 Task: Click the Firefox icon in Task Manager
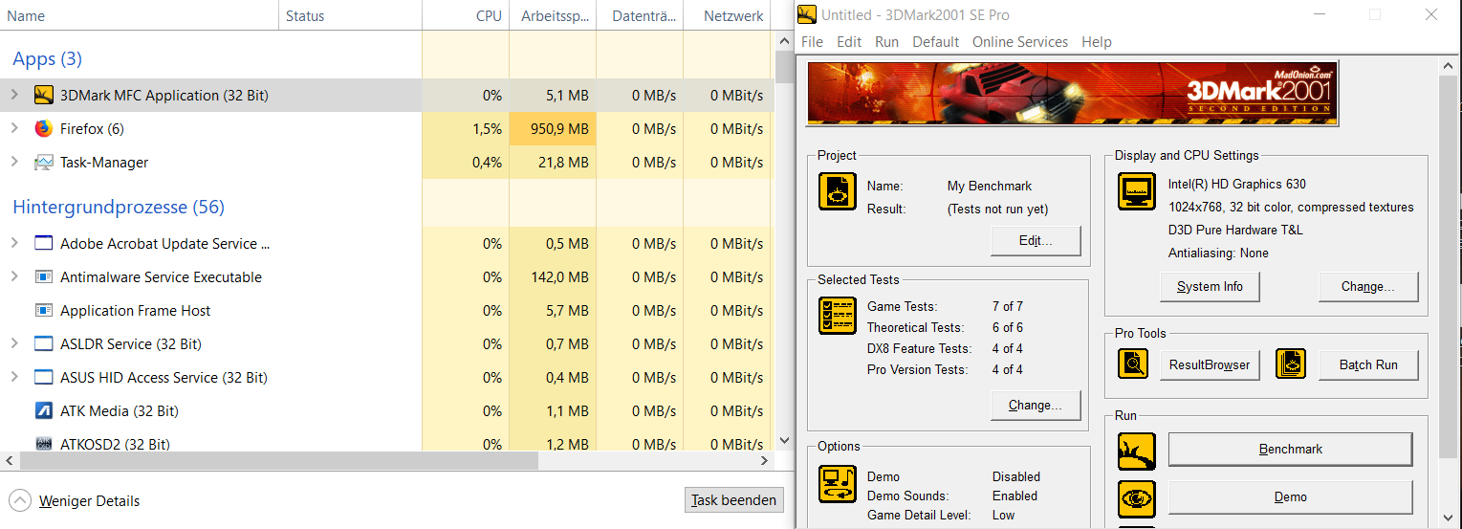click(43, 128)
